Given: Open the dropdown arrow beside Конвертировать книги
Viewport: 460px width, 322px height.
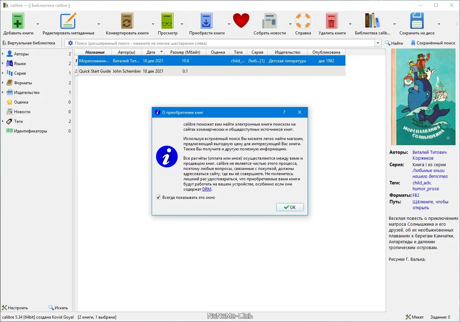Looking at the screenshot, I should pyautogui.click(x=153, y=24).
